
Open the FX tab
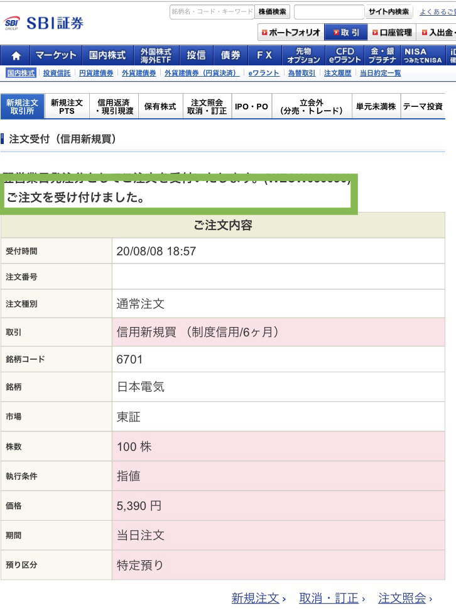[x=264, y=55]
